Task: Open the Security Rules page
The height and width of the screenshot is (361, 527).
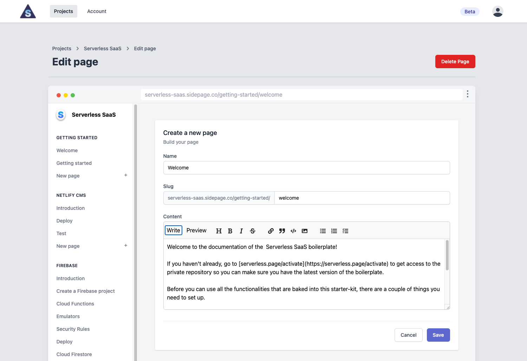Action: (x=73, y=329)
